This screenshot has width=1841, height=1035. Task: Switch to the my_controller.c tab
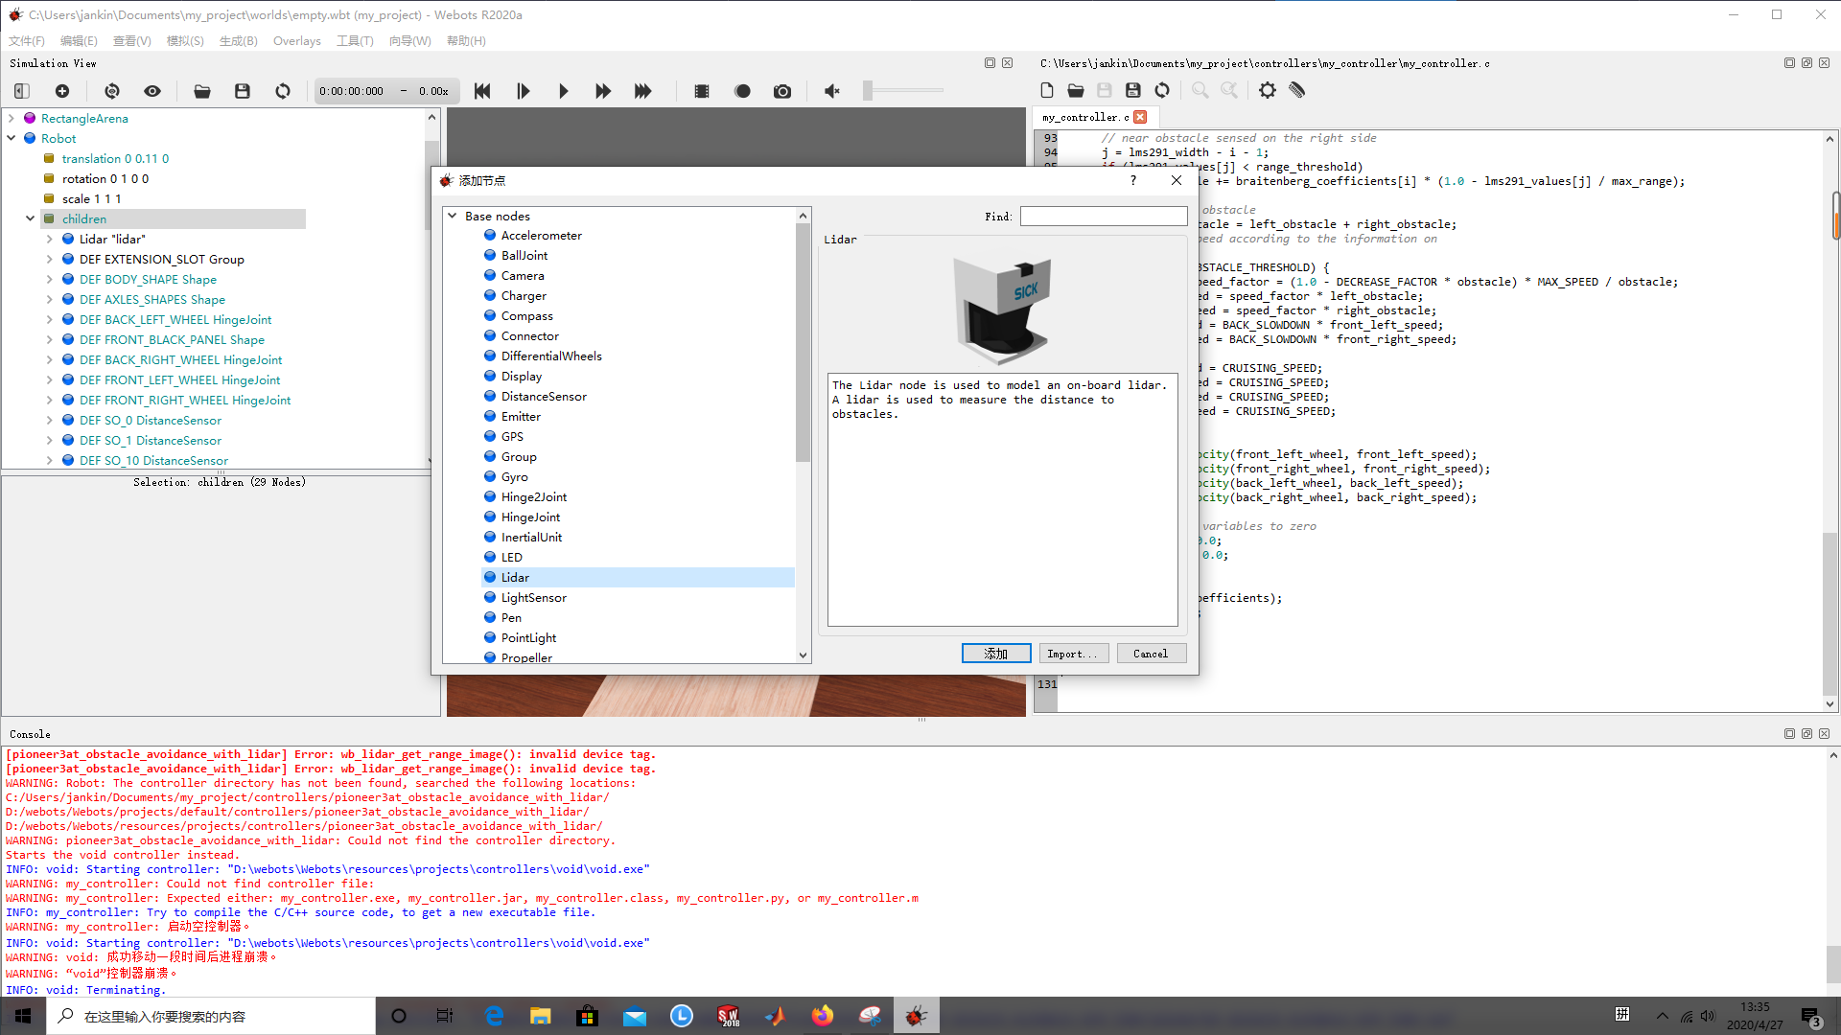(x=1084, y=116)
